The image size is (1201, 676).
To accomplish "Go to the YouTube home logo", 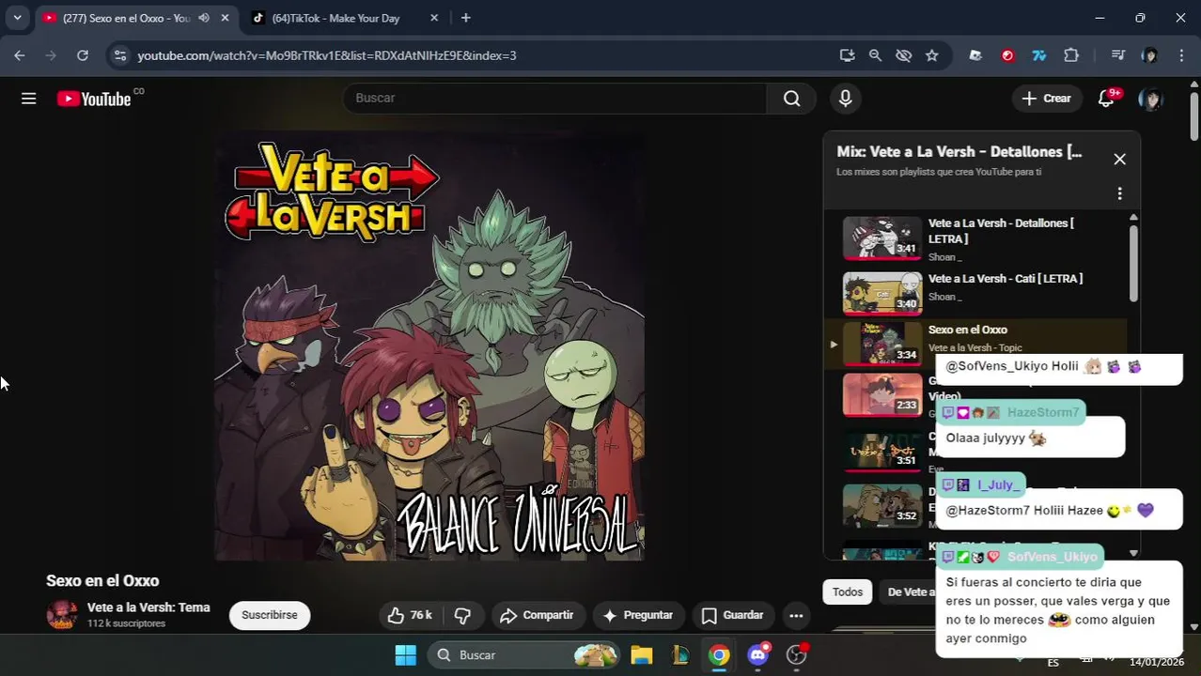I will 94,99.
